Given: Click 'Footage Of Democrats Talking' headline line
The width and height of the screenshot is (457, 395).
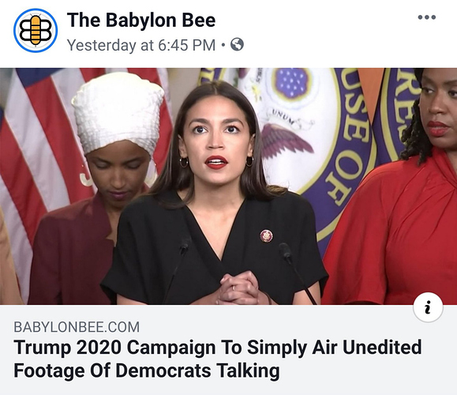Looking at the screenshot, I should click(x=147, y=371).
